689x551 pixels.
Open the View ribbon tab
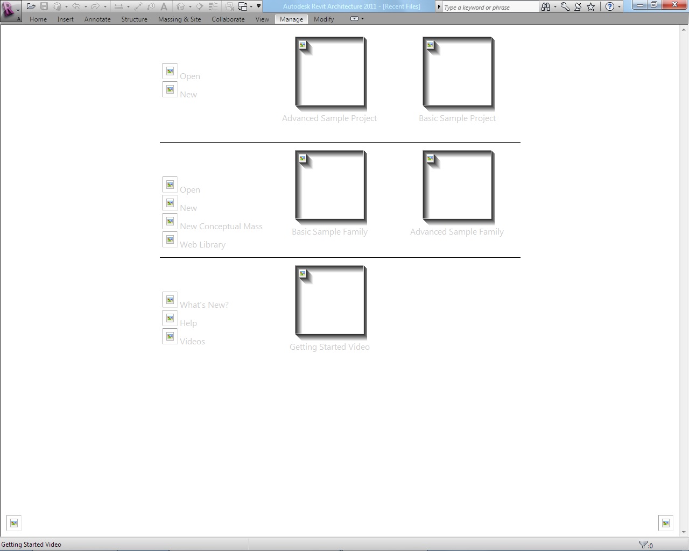(x=262, y=19)
